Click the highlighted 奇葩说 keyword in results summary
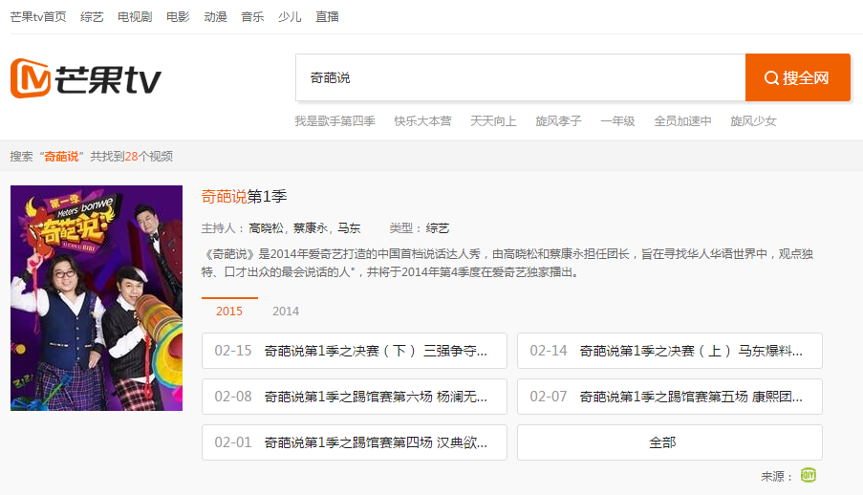The image size is (863, 495). (61, 157)
